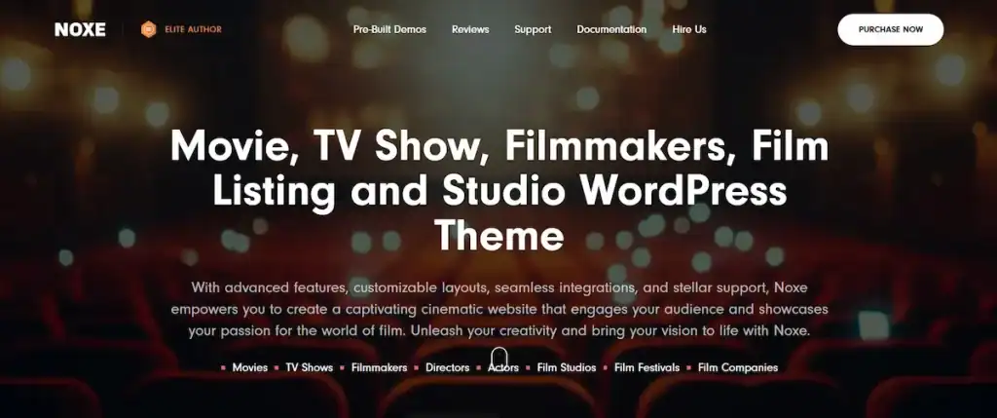
Task: Select the TV Shows category link
Action: coord(309,367)
